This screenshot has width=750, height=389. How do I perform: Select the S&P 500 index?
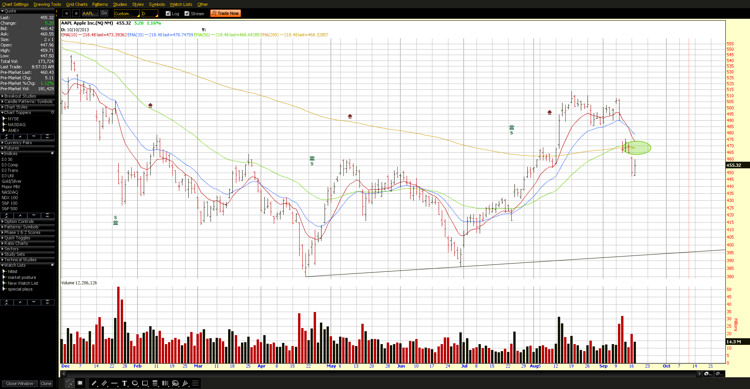pos(9,209)
